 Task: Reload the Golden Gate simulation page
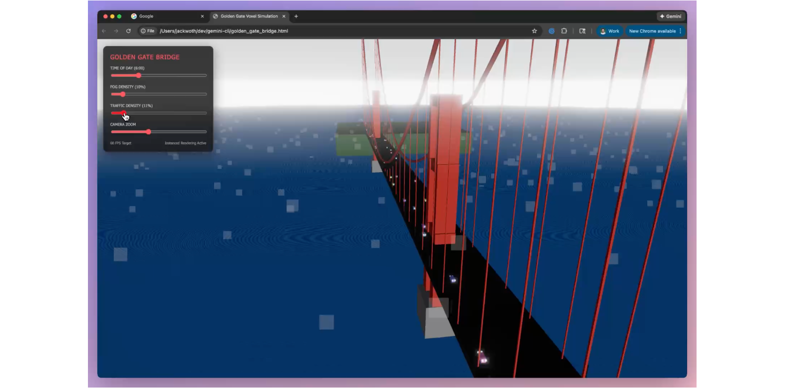coord(128,31)
